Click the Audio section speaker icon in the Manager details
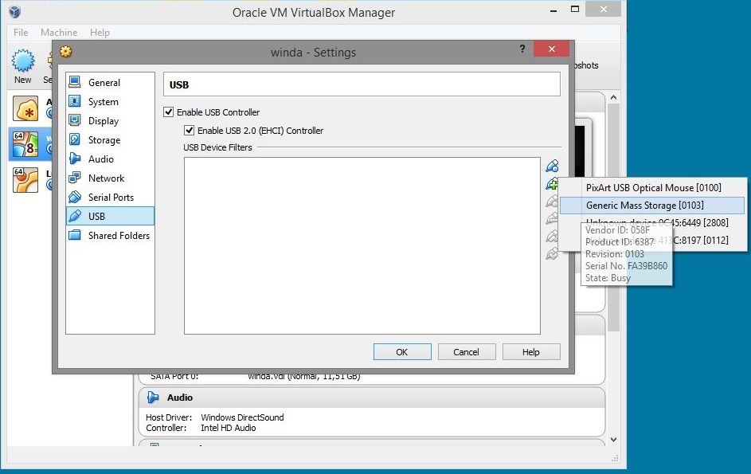The width and height of the screenshot is (751, 474). pos(153,398)
